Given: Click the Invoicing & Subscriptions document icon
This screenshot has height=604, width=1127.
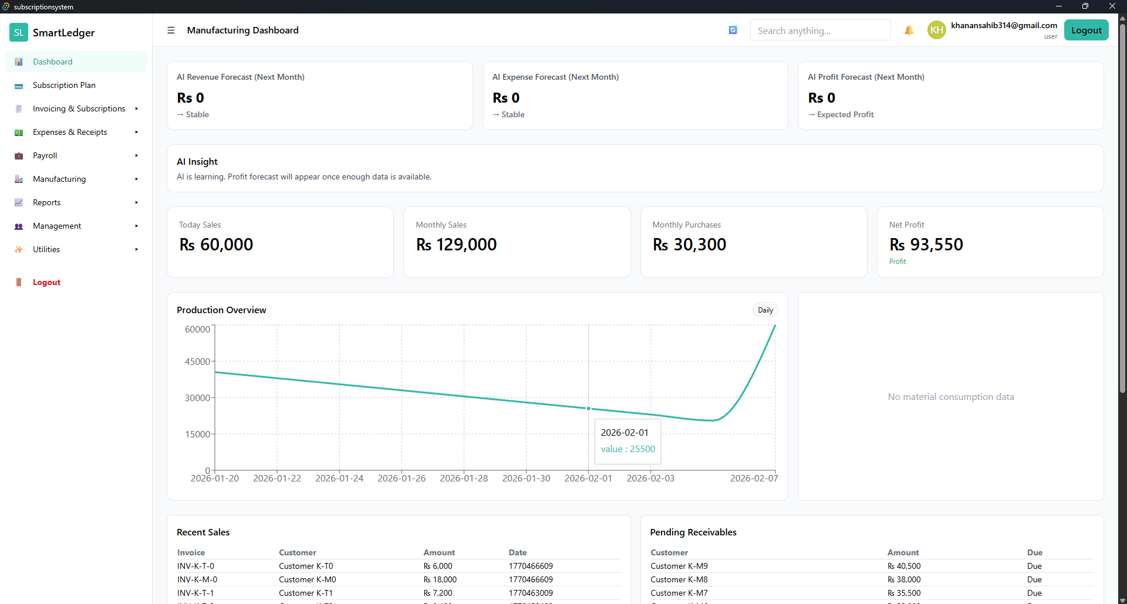Looking at the screenshot, I should (x=19, y=109).
